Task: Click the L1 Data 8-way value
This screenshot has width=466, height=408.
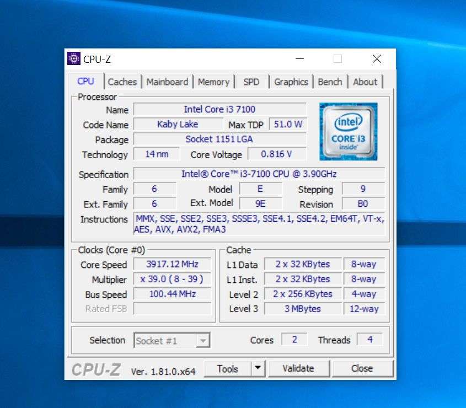Action: (x=364, y=264)
